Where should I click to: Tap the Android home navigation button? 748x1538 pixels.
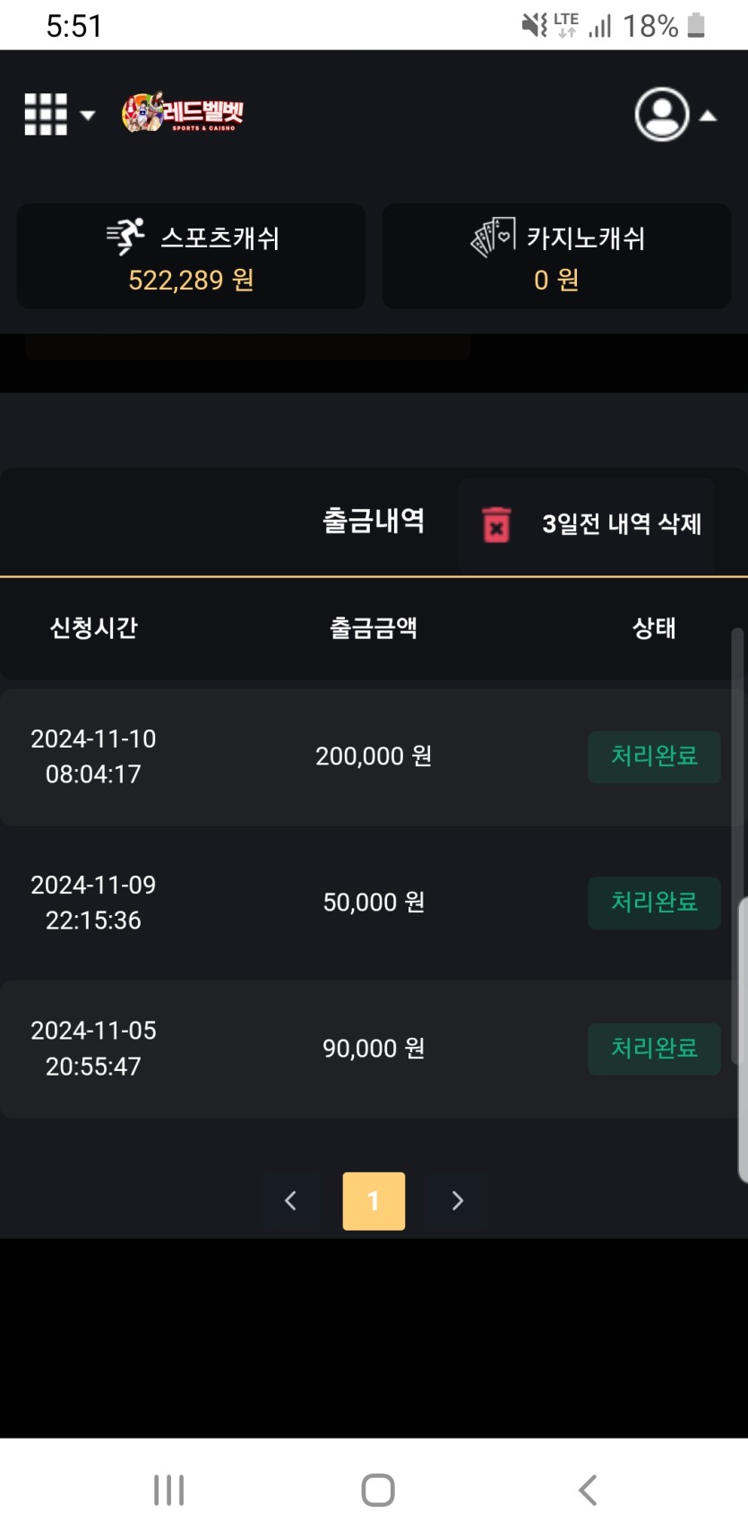pyautogui.click(x=378, y=1490)
